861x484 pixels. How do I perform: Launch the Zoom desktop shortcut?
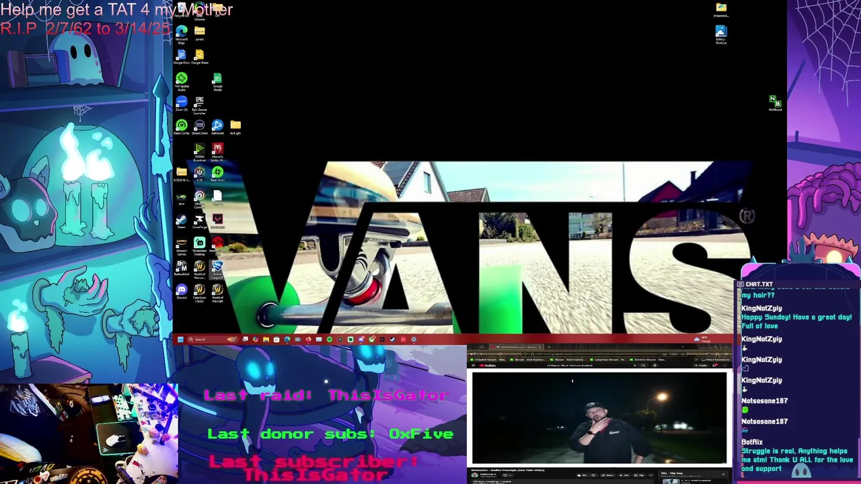(182, 104)
